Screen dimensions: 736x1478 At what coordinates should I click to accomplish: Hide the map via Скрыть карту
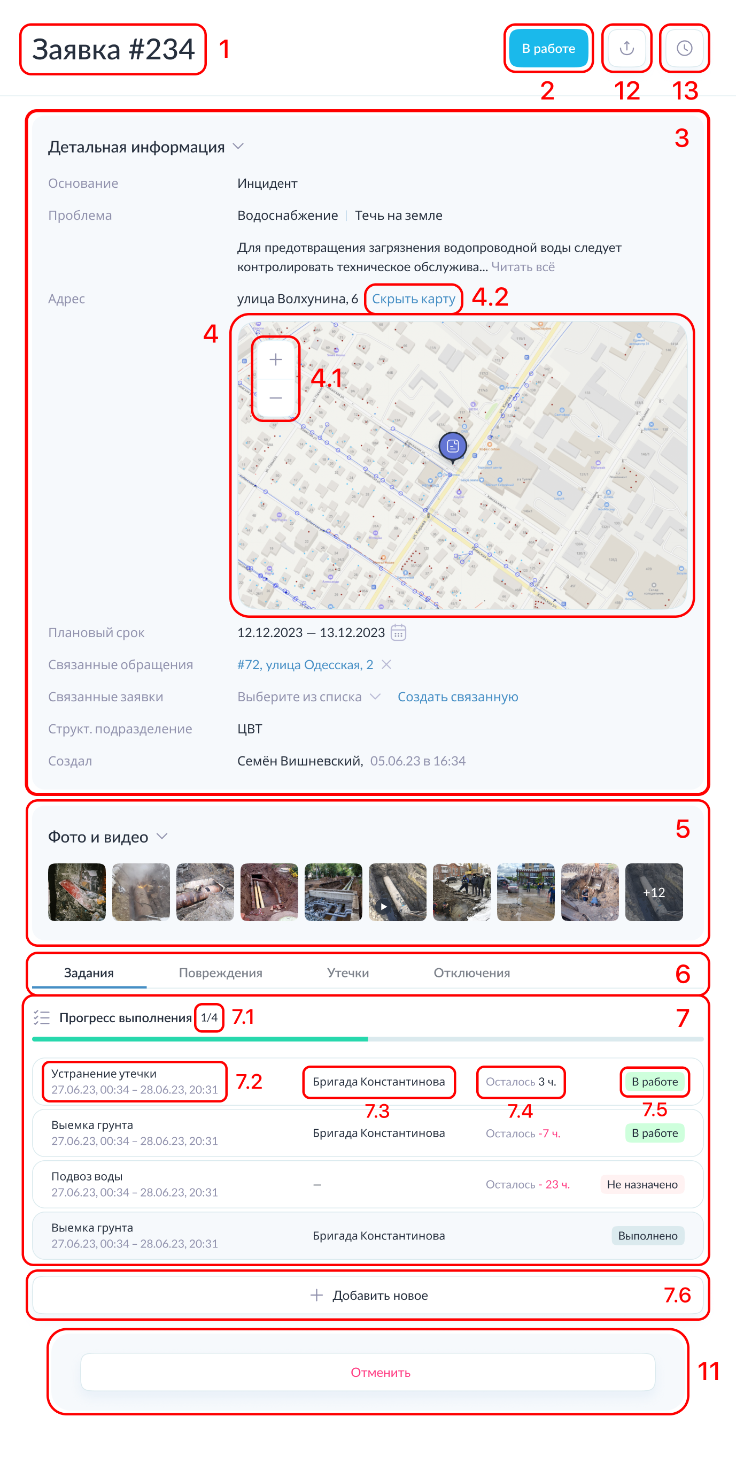(x=413, y=299)
